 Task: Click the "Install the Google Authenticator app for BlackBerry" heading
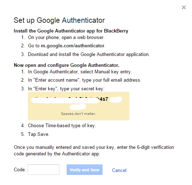[71, 31]
